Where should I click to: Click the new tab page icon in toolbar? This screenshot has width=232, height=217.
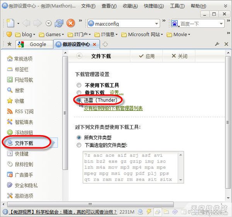(x=10, y=23)
